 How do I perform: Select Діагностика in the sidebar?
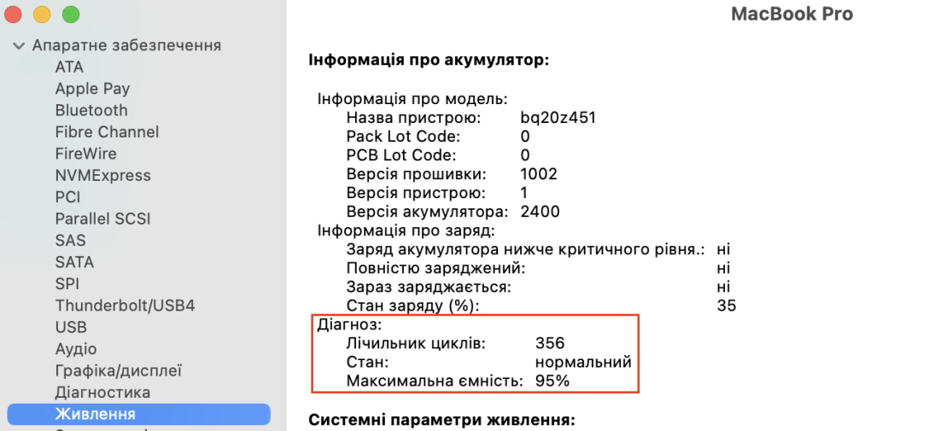(102, 393)
